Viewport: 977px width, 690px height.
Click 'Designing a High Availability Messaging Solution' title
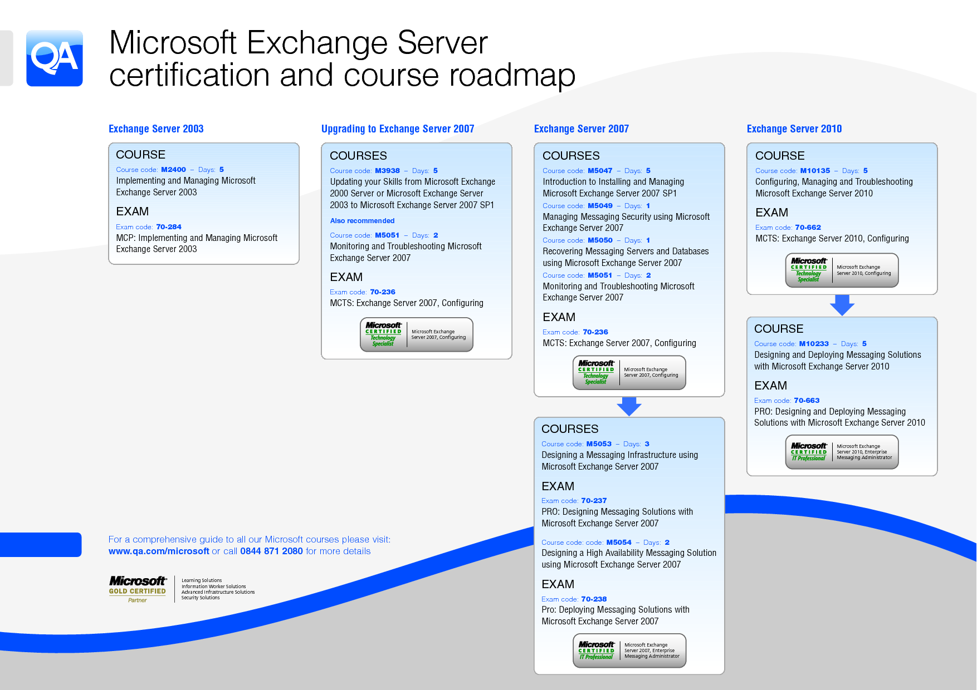pos(629,553)
